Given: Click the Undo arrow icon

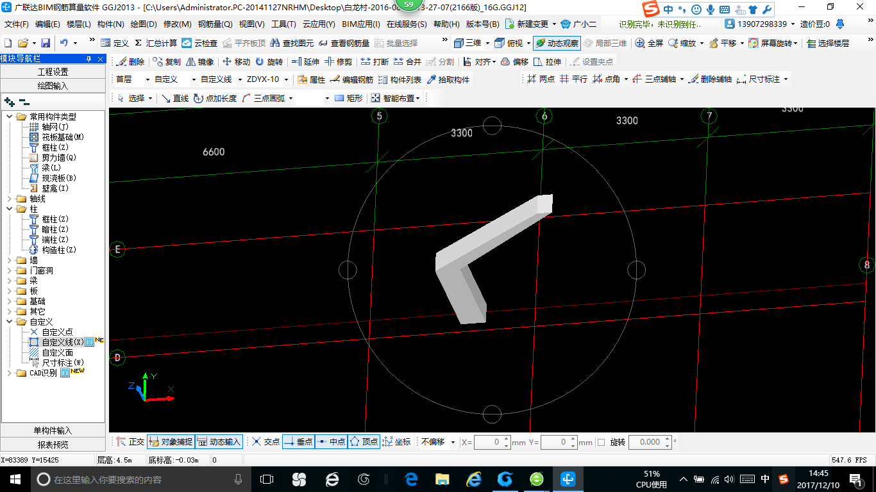Looking at the screenshot, I should pyautogui.click(x=64, y=43).
